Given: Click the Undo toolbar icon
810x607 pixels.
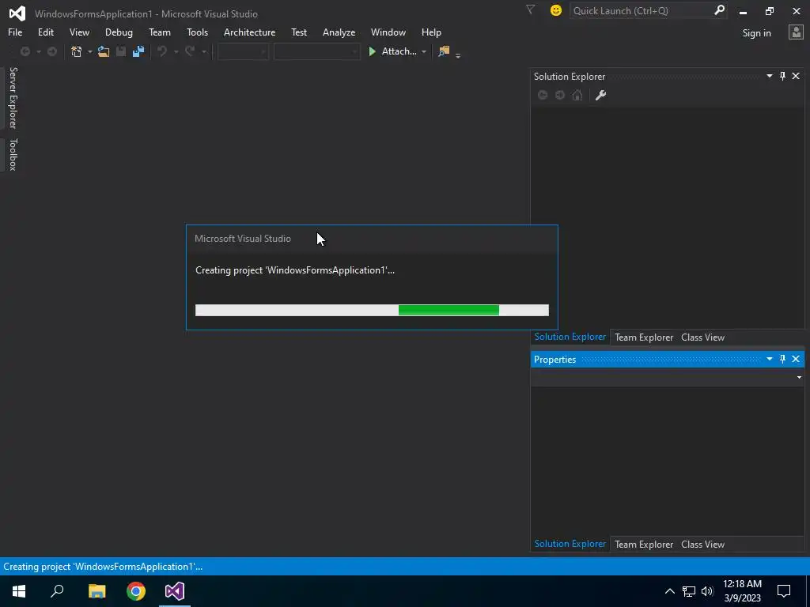Looking at the screenshot, I should [162, 51].
